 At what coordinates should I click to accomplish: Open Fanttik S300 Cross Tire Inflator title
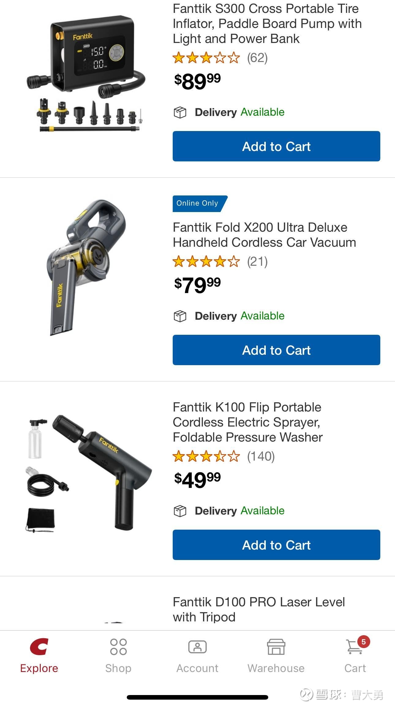(x=267, y=24)
